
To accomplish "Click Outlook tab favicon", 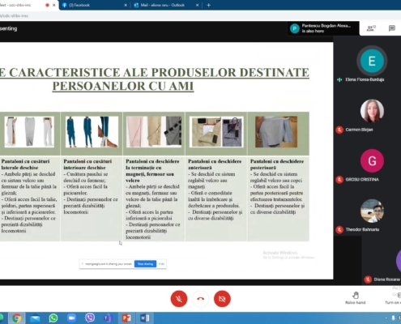I will click(x=136, y=5).
